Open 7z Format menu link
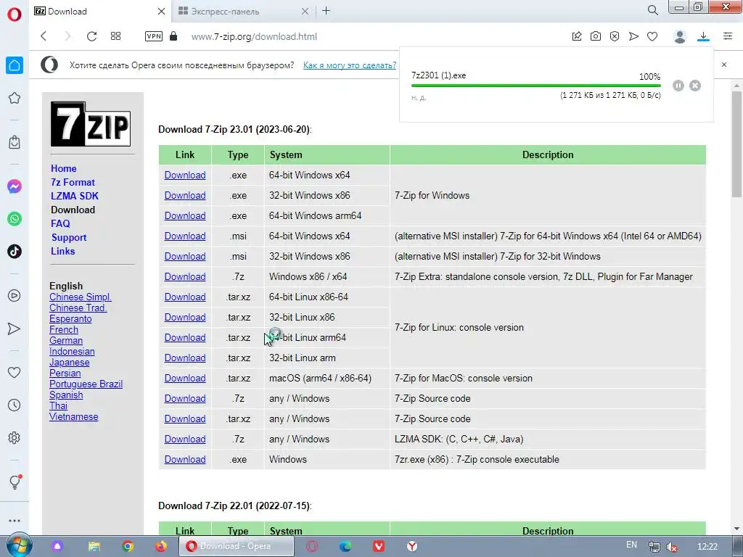This screenshot has width=743, height=557. click(73, 182)
